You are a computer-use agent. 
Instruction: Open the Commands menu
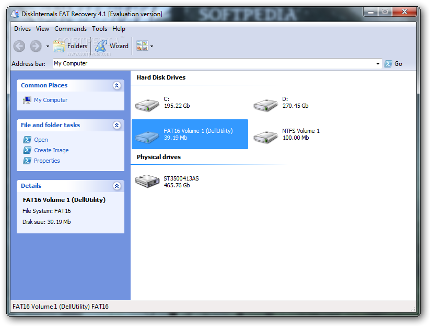pyautogui.click(x=71, y=29)
